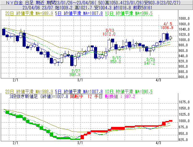Click the 4/5 high label 1036.9
Screen dimensions: 193x147
point(167,28)
